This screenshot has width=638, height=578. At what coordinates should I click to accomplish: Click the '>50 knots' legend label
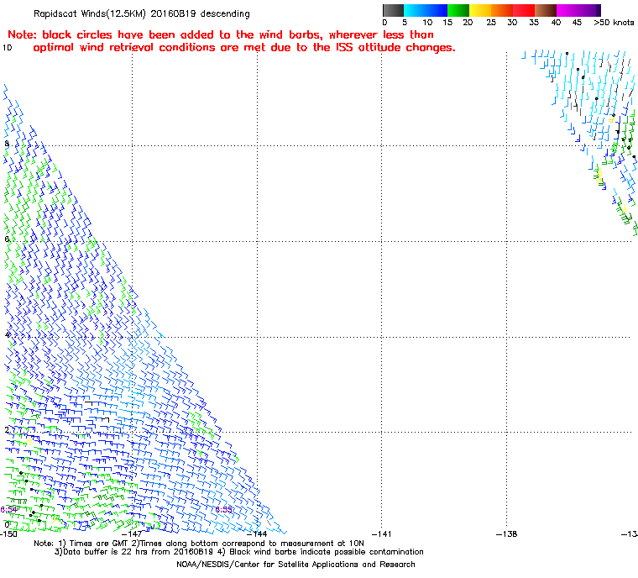tap(614, 23)
